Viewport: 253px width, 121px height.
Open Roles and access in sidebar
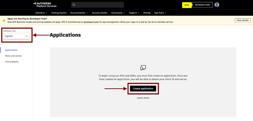tap(13, 56)
